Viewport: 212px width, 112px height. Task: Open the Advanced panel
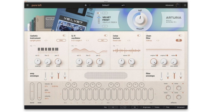[169, 5]
